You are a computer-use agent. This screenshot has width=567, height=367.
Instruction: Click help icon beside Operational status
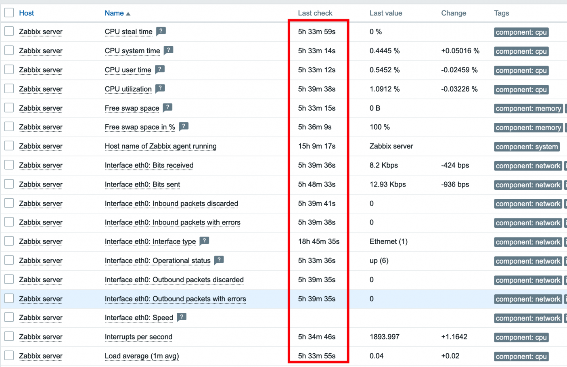[219, 260]
